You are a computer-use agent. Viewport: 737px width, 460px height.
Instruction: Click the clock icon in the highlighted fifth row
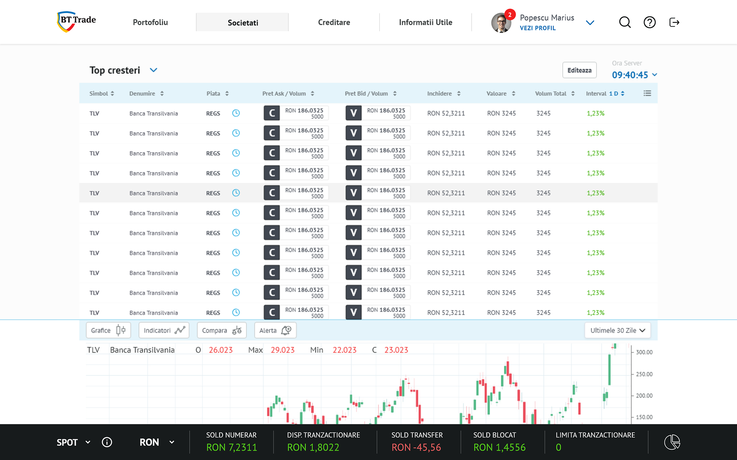coord(236,193)
